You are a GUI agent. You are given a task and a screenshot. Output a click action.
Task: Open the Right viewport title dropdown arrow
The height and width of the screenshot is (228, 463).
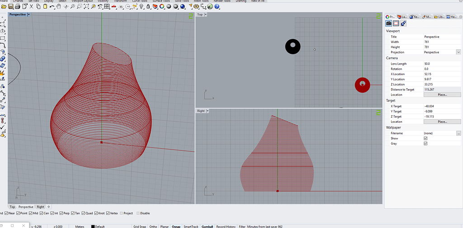[208, 111]
